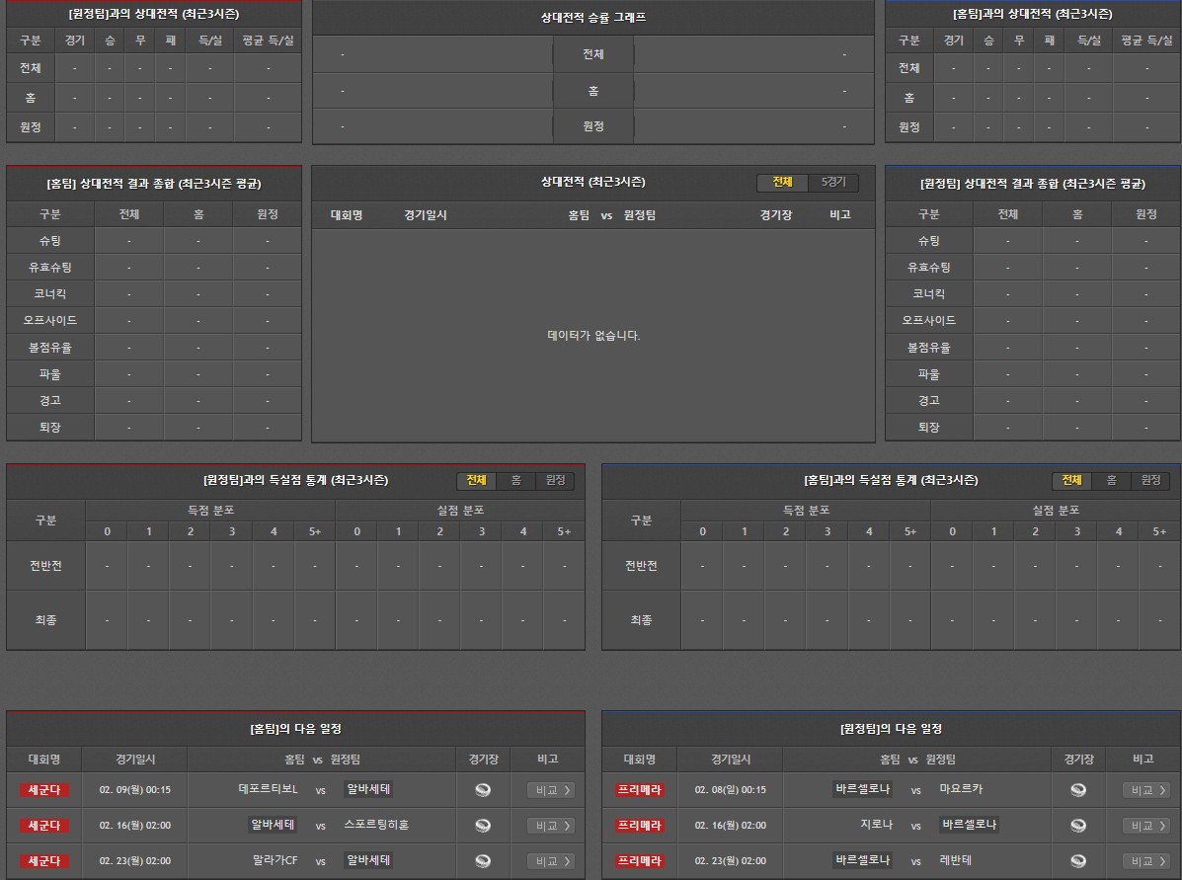The height and width of the screenshot is (880, 1182).
Task: Click stadium icon for 알바세테 vs 스포르팅히혼 match
Action: [x=483, y=826]
